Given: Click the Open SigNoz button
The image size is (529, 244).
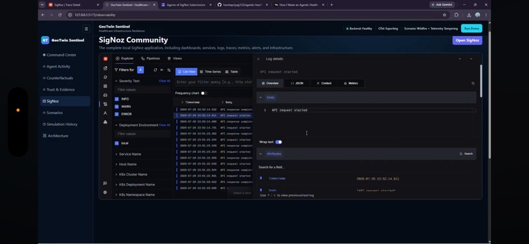Looking at the screenshot, I should (467, 41).
